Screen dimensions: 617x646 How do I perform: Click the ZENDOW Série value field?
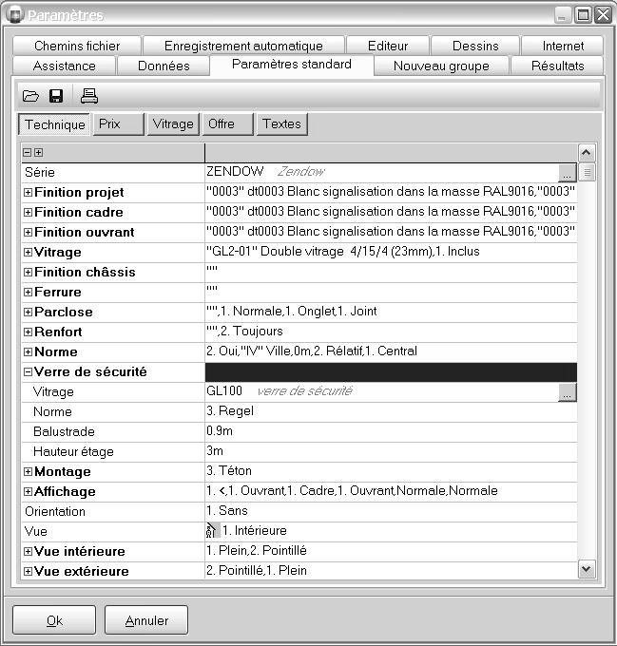pyautogui.click(x=381, y=172)
